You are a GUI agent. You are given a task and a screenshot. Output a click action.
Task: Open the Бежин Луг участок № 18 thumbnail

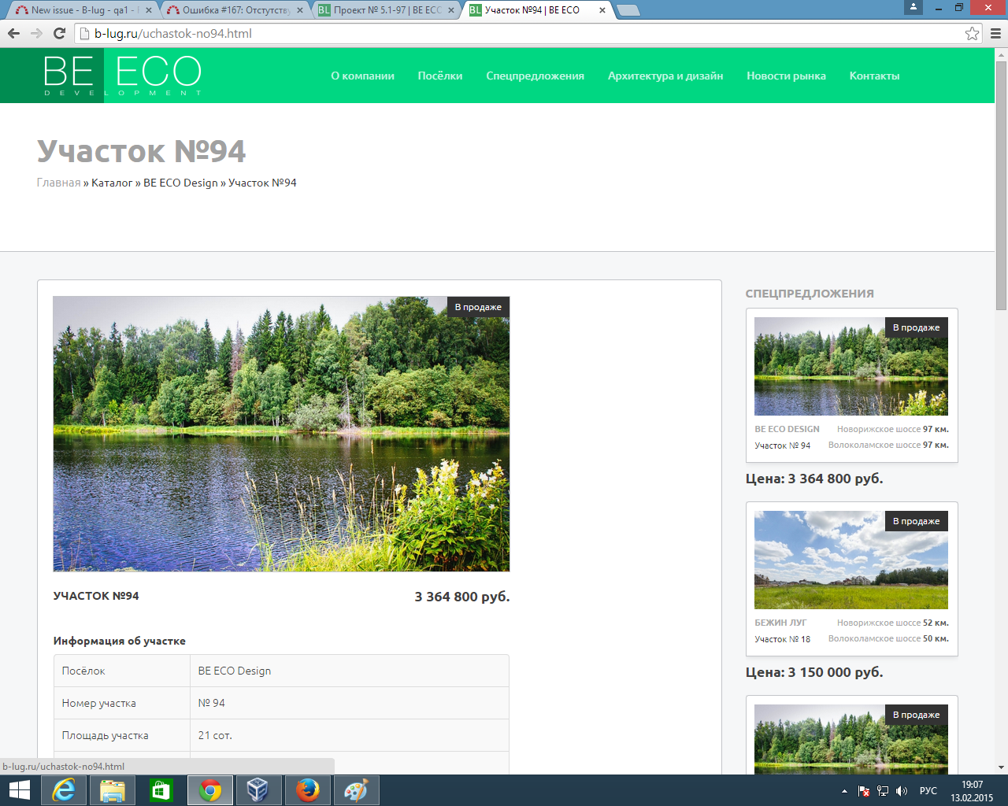point(850,560)
